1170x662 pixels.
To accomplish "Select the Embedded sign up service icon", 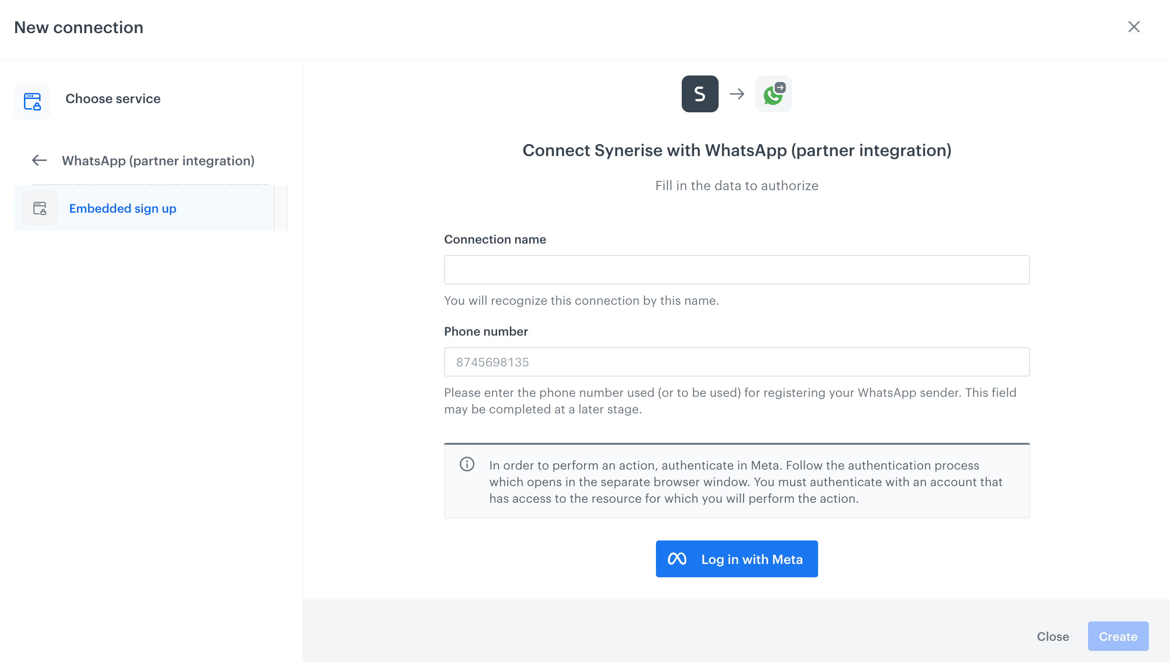I will [40, 208].
